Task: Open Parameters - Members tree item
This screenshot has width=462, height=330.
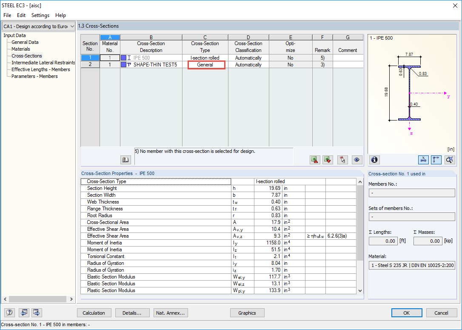Action: pyautogui.click(x=34, y=76)
